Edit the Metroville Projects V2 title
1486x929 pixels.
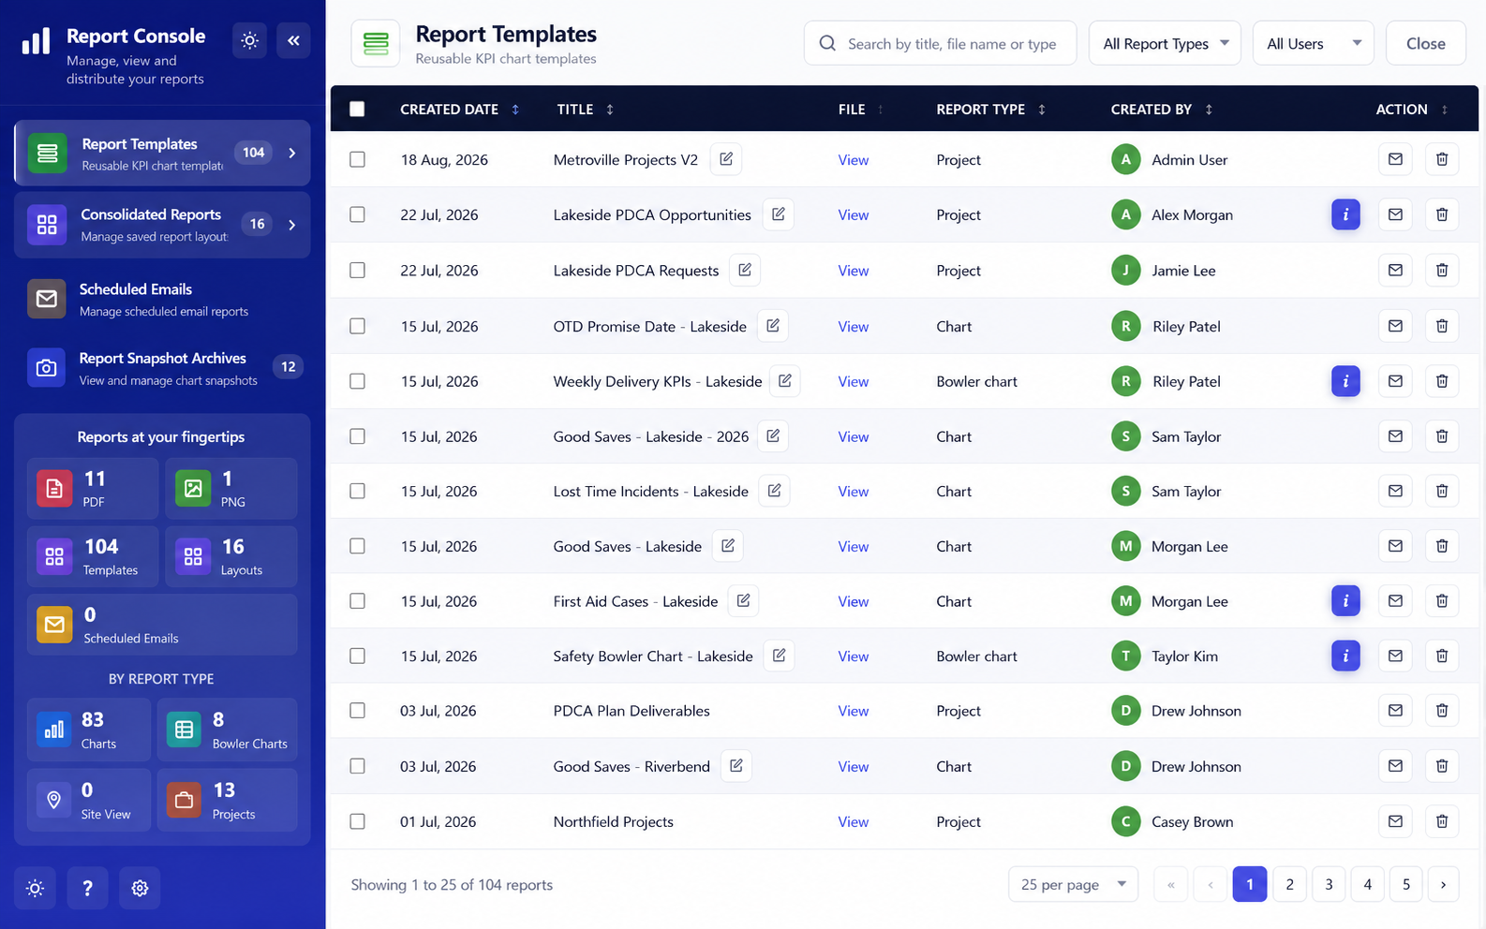(726, 159)
